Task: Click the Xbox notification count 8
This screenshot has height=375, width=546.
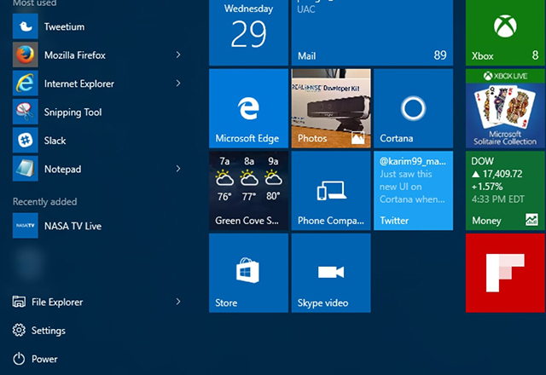Action: (x=535, y=55)
